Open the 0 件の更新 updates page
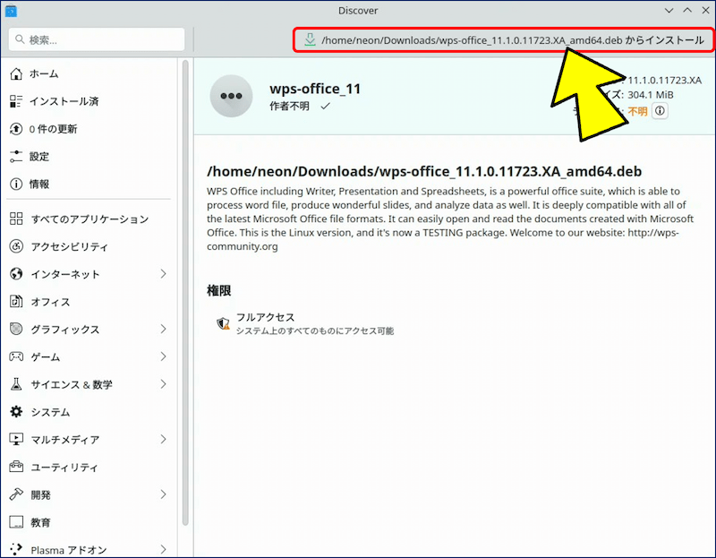Screen dimensions: 716x558 click(x=52, y=129)
